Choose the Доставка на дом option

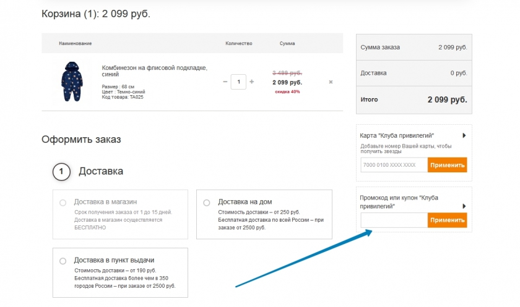(206, 203)
